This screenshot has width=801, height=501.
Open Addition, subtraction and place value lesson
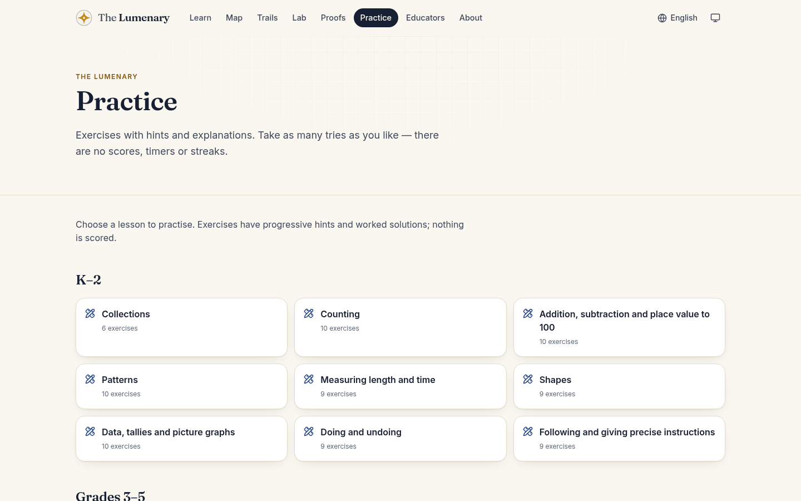point(619,327)
